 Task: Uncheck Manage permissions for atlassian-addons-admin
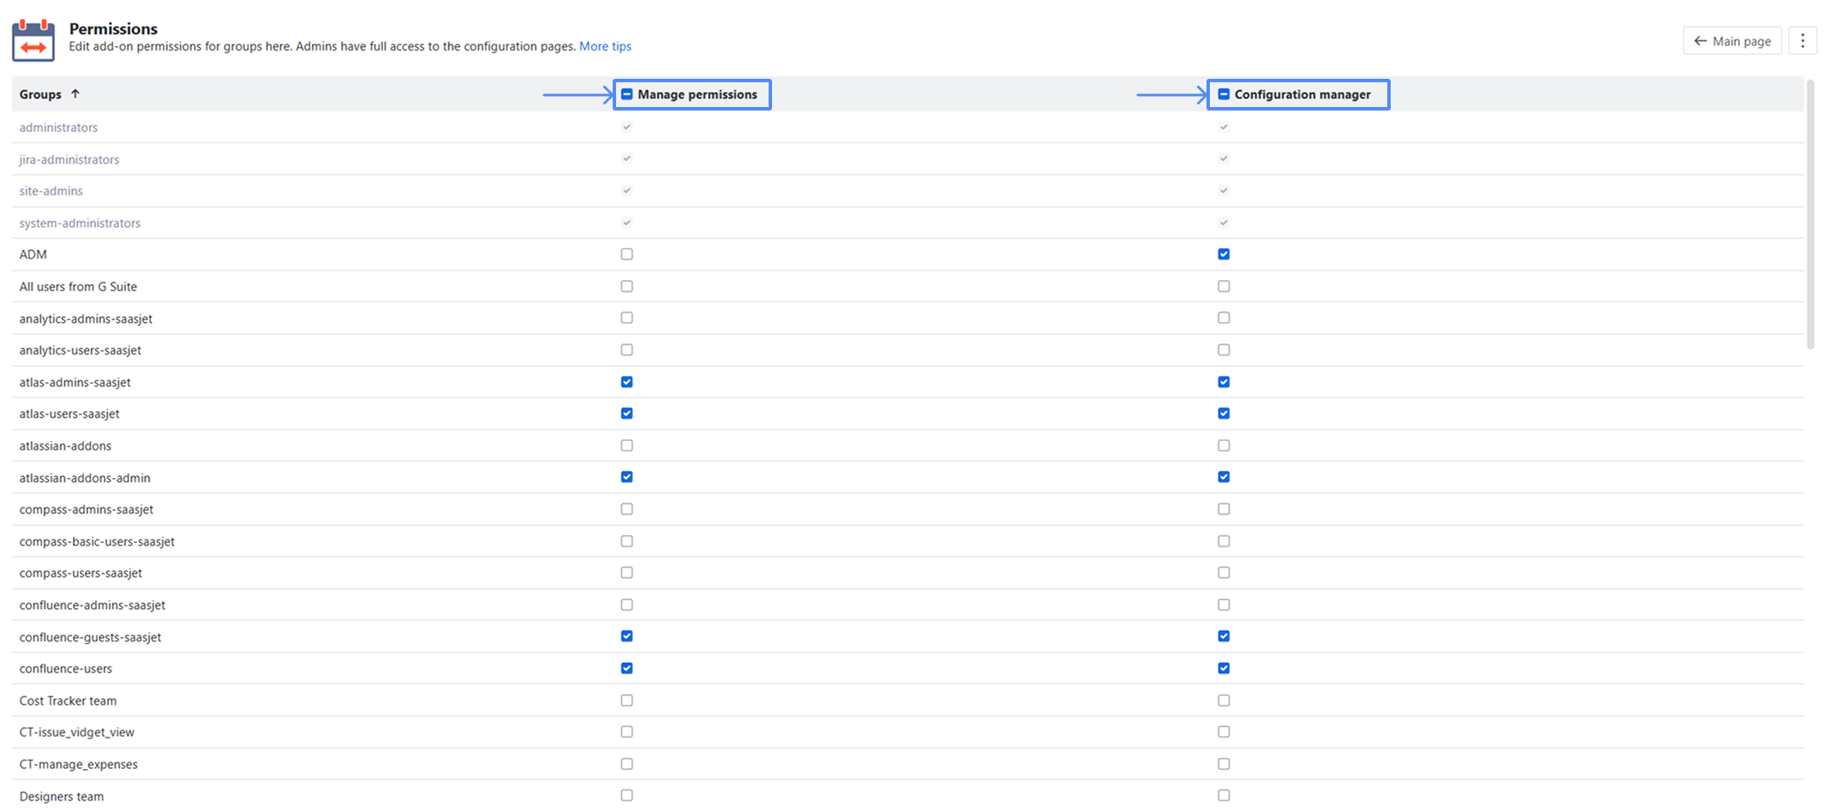[x=627, y=477]
